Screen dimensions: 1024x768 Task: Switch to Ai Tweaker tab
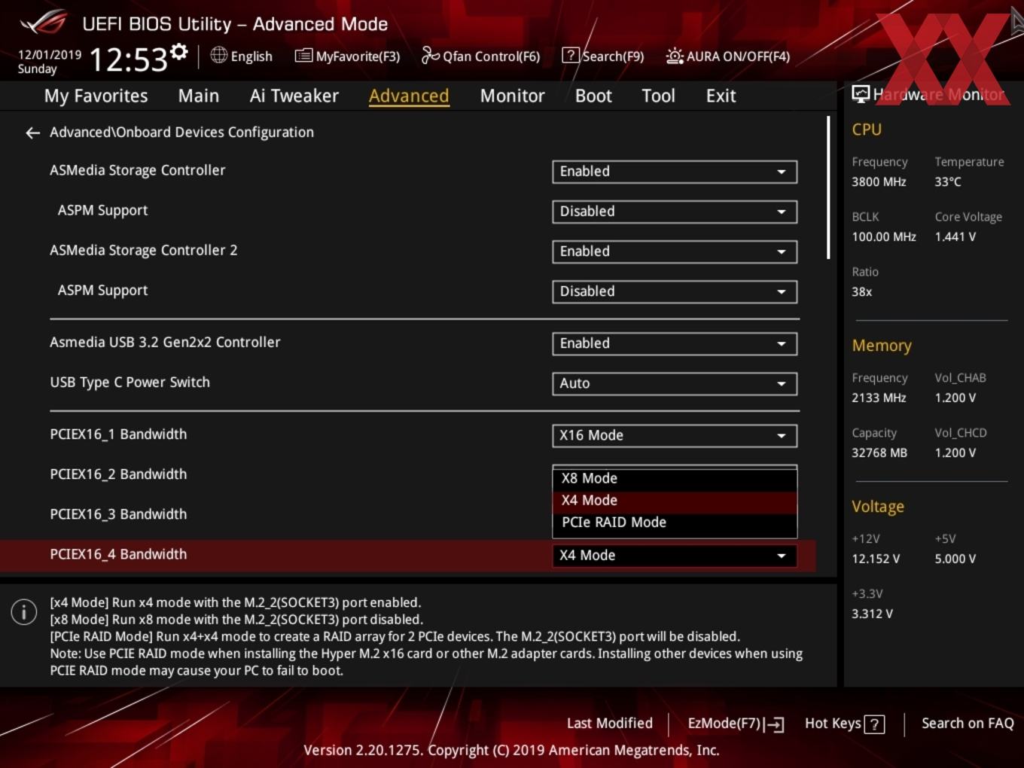(x=294, y=96)
